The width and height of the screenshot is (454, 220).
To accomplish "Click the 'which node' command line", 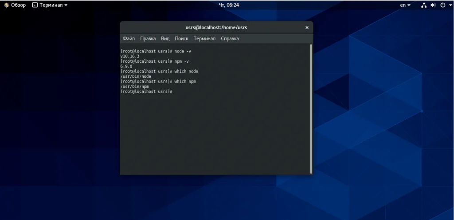I will [x=159, y=71].
